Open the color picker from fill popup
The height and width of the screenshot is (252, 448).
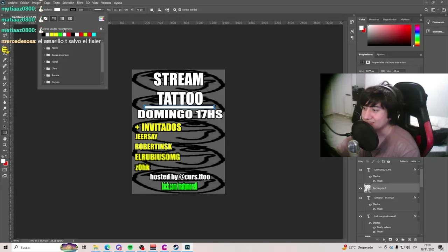[101, 19]
